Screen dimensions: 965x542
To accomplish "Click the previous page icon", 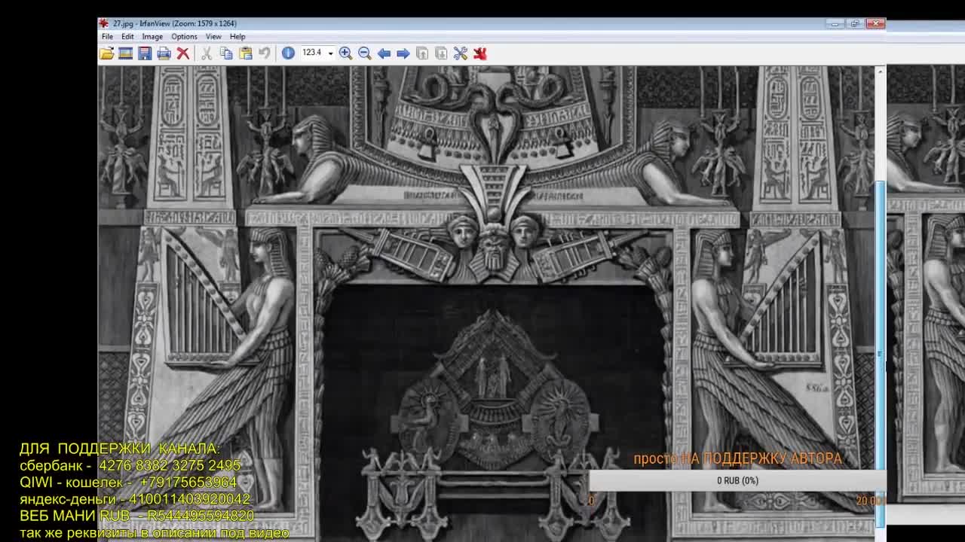I will tap(422, 53).
